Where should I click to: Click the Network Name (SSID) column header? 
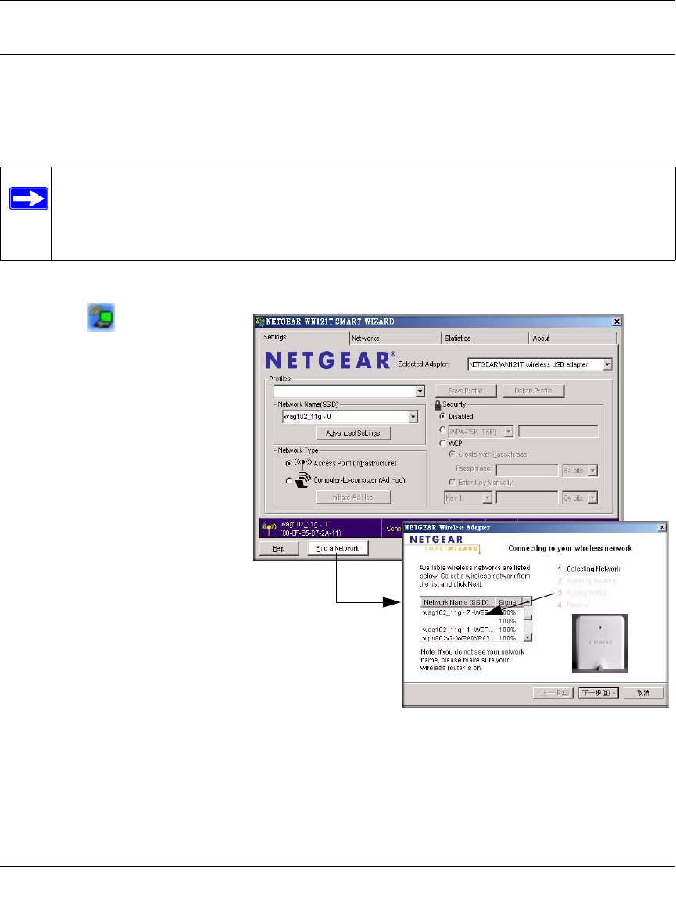point(457,602)
